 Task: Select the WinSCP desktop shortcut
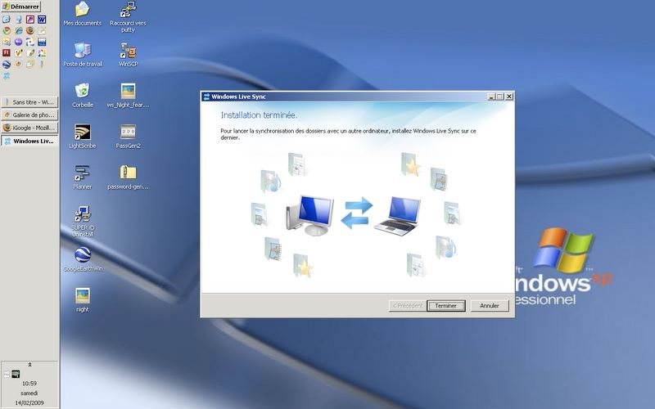pyautogui.click(x=128, y=55)
